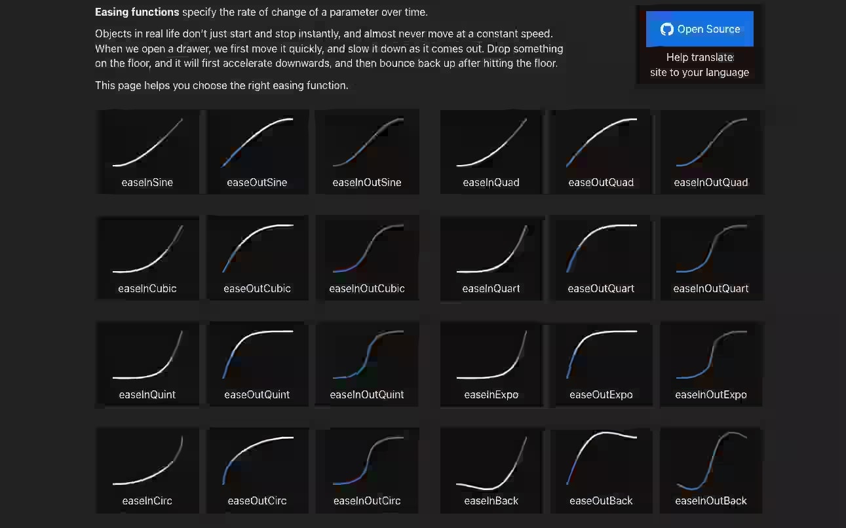The width and height of the screenshot is (846, 528).
Task: Open the easeInOutBack easing tile
Action: pos(711,469)
